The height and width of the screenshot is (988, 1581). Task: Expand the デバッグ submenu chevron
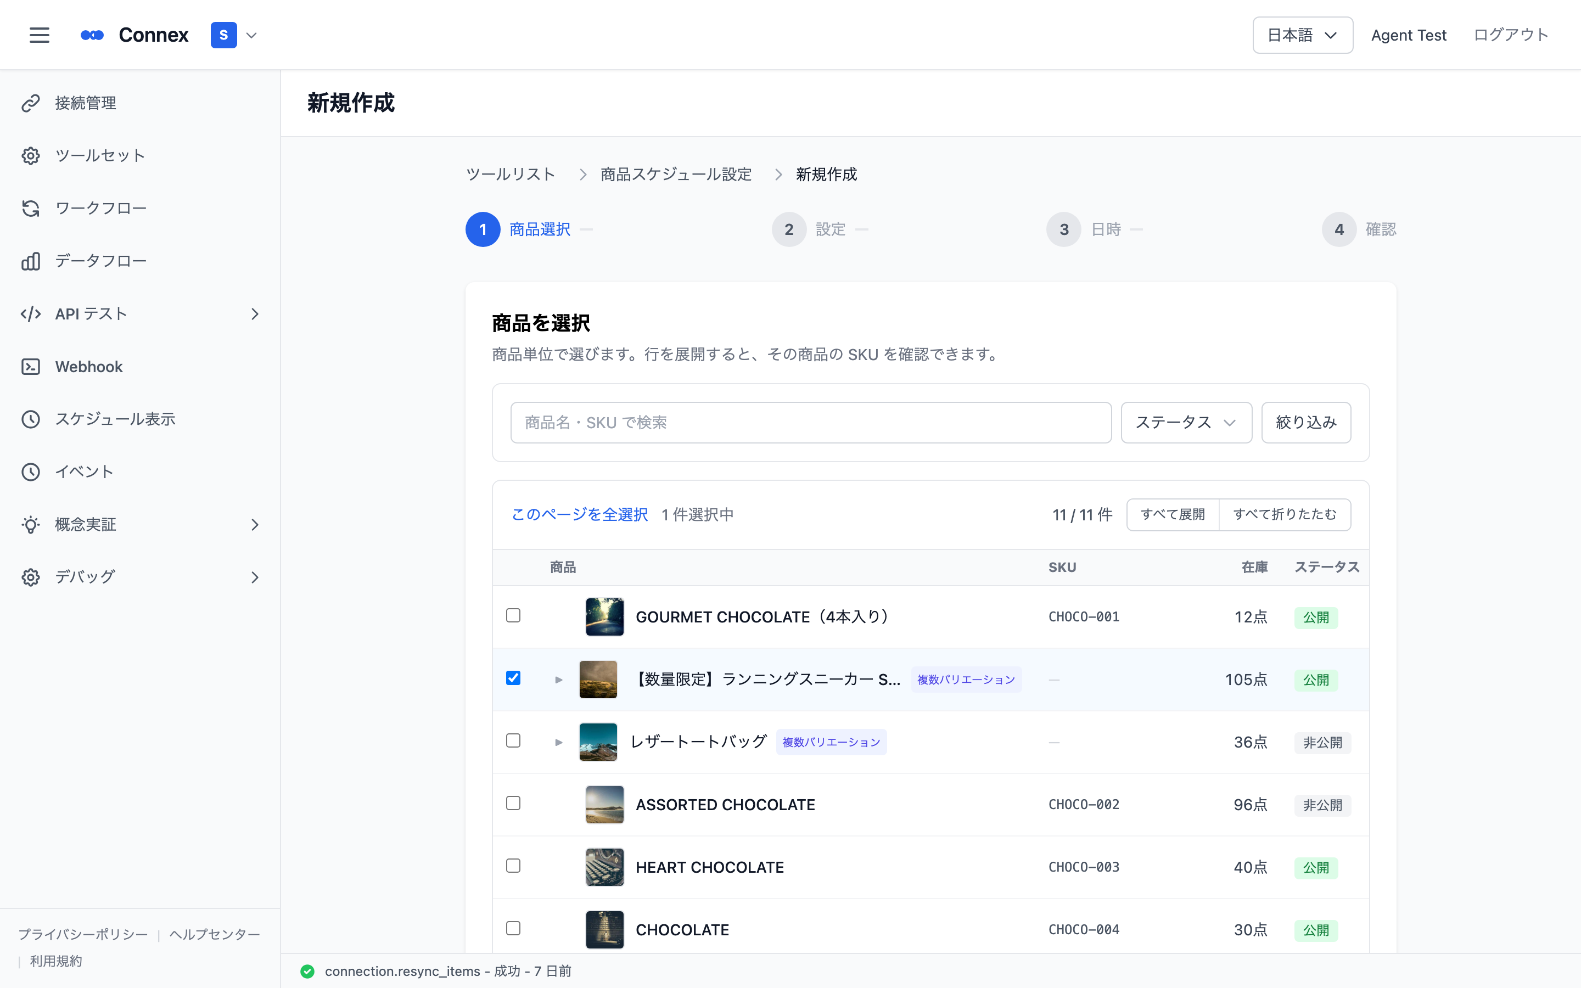(x=255, y=577)
